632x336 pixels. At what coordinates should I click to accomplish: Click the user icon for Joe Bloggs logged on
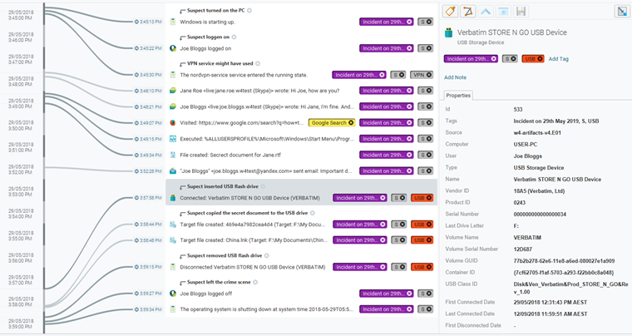pos(173,48)
